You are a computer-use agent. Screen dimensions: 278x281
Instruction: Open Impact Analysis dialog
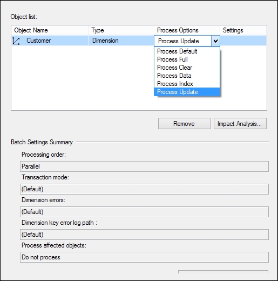point(240,124)
